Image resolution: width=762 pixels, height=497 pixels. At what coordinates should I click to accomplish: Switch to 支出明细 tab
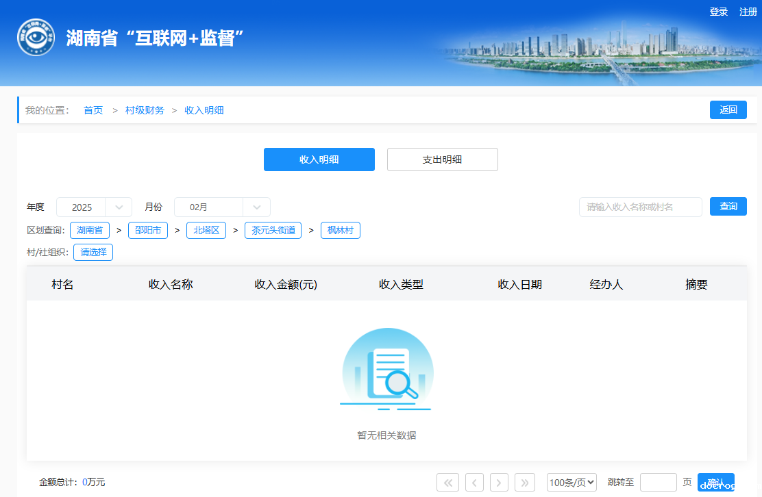[442, 160]
